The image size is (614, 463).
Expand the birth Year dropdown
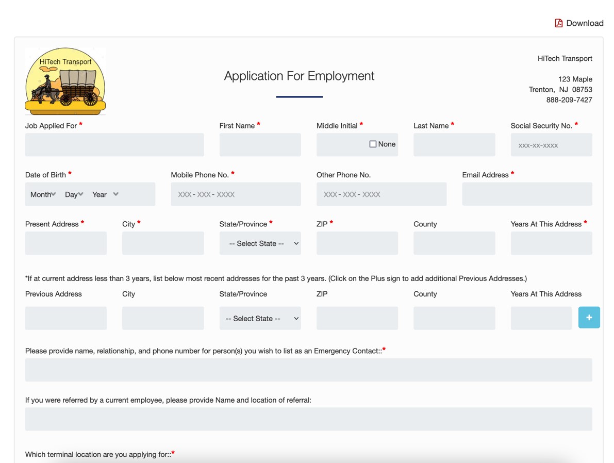pos(105,194)
